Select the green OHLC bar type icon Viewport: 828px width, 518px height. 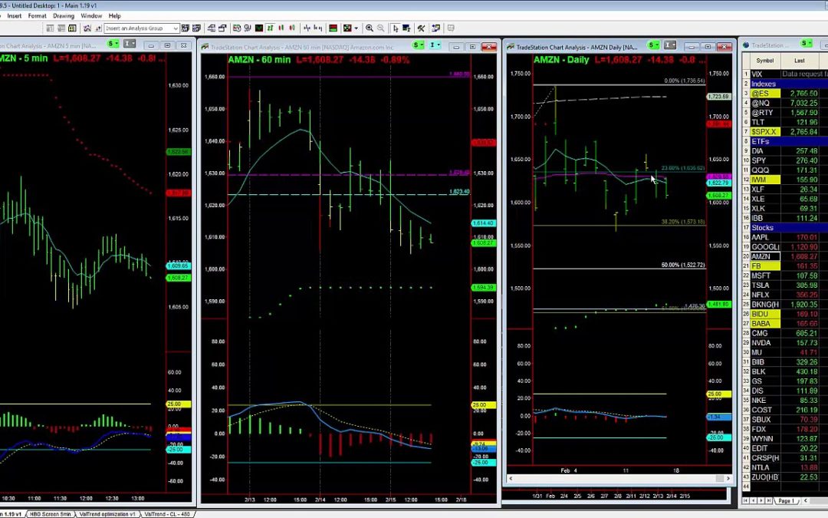tap(270, 28)
